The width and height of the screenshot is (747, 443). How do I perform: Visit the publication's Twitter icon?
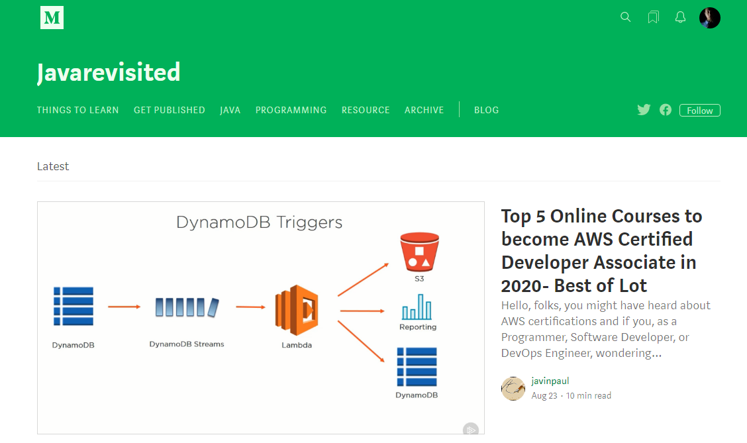644,110
